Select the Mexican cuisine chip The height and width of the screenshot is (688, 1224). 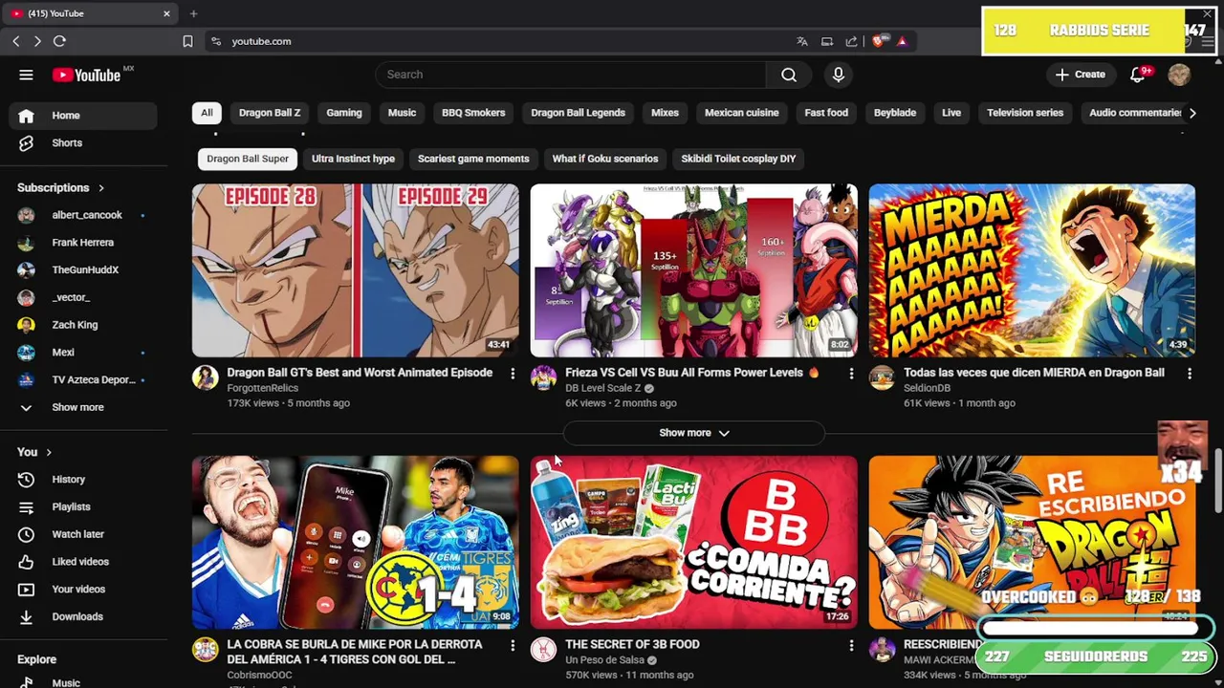click(741, 113)
